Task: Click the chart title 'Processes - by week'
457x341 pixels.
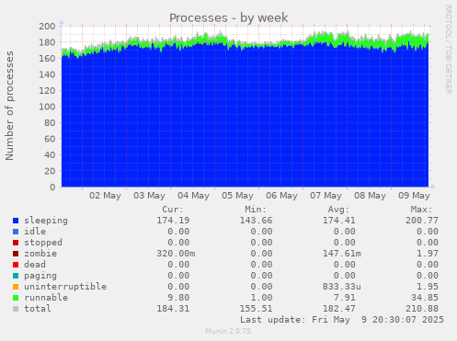Action: (x=229, y=17)
